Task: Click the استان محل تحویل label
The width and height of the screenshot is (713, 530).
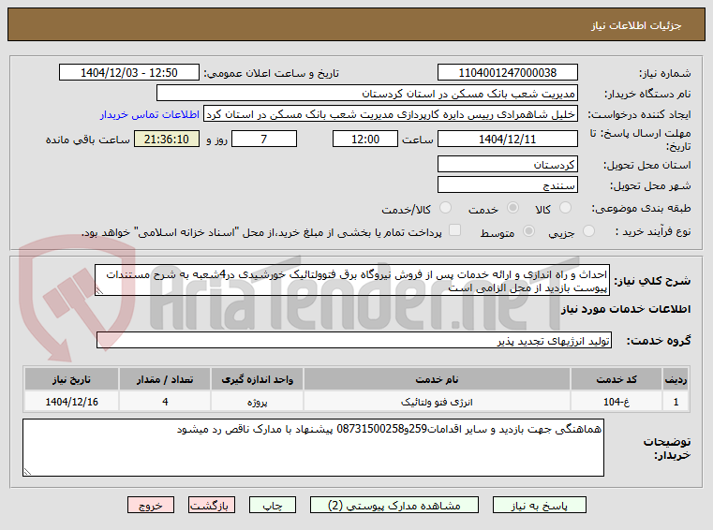Action: pyautogui.click(x=647, y=165)
